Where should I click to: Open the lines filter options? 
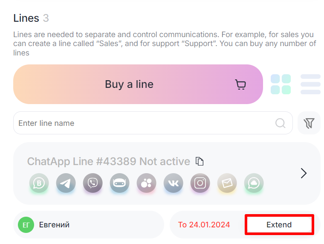309,123
